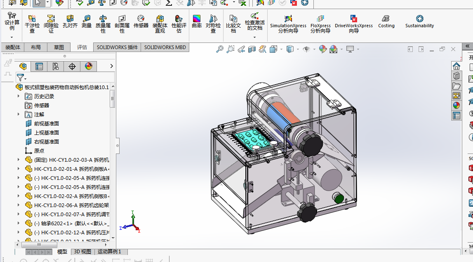Launch the 间隙验证 clearance verification tool
The image size is (473, 262).
[51, 24]
